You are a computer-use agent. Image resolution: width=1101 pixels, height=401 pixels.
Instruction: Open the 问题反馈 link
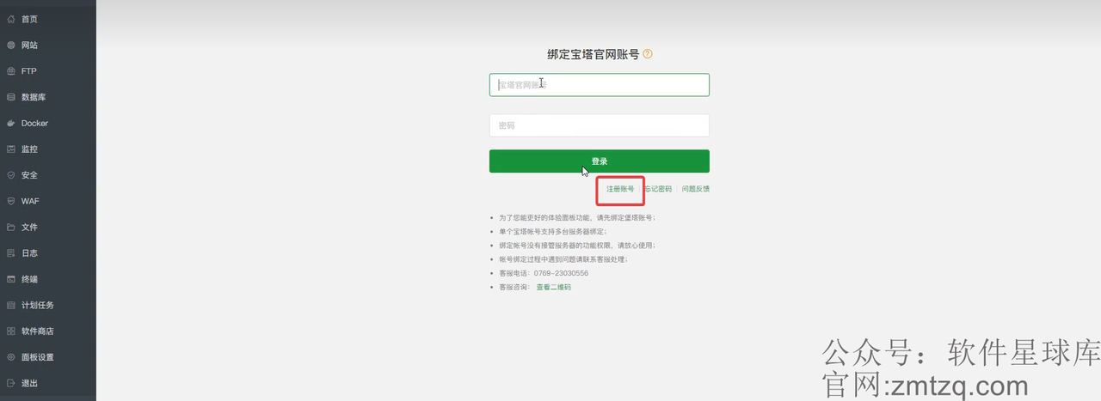pyautogui.click(x=696, y=189)
